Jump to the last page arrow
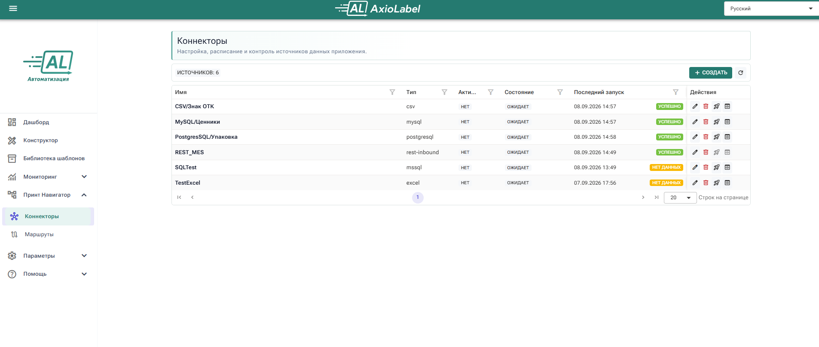This screenshot has width=819, height=347. (x=656, y=198)
